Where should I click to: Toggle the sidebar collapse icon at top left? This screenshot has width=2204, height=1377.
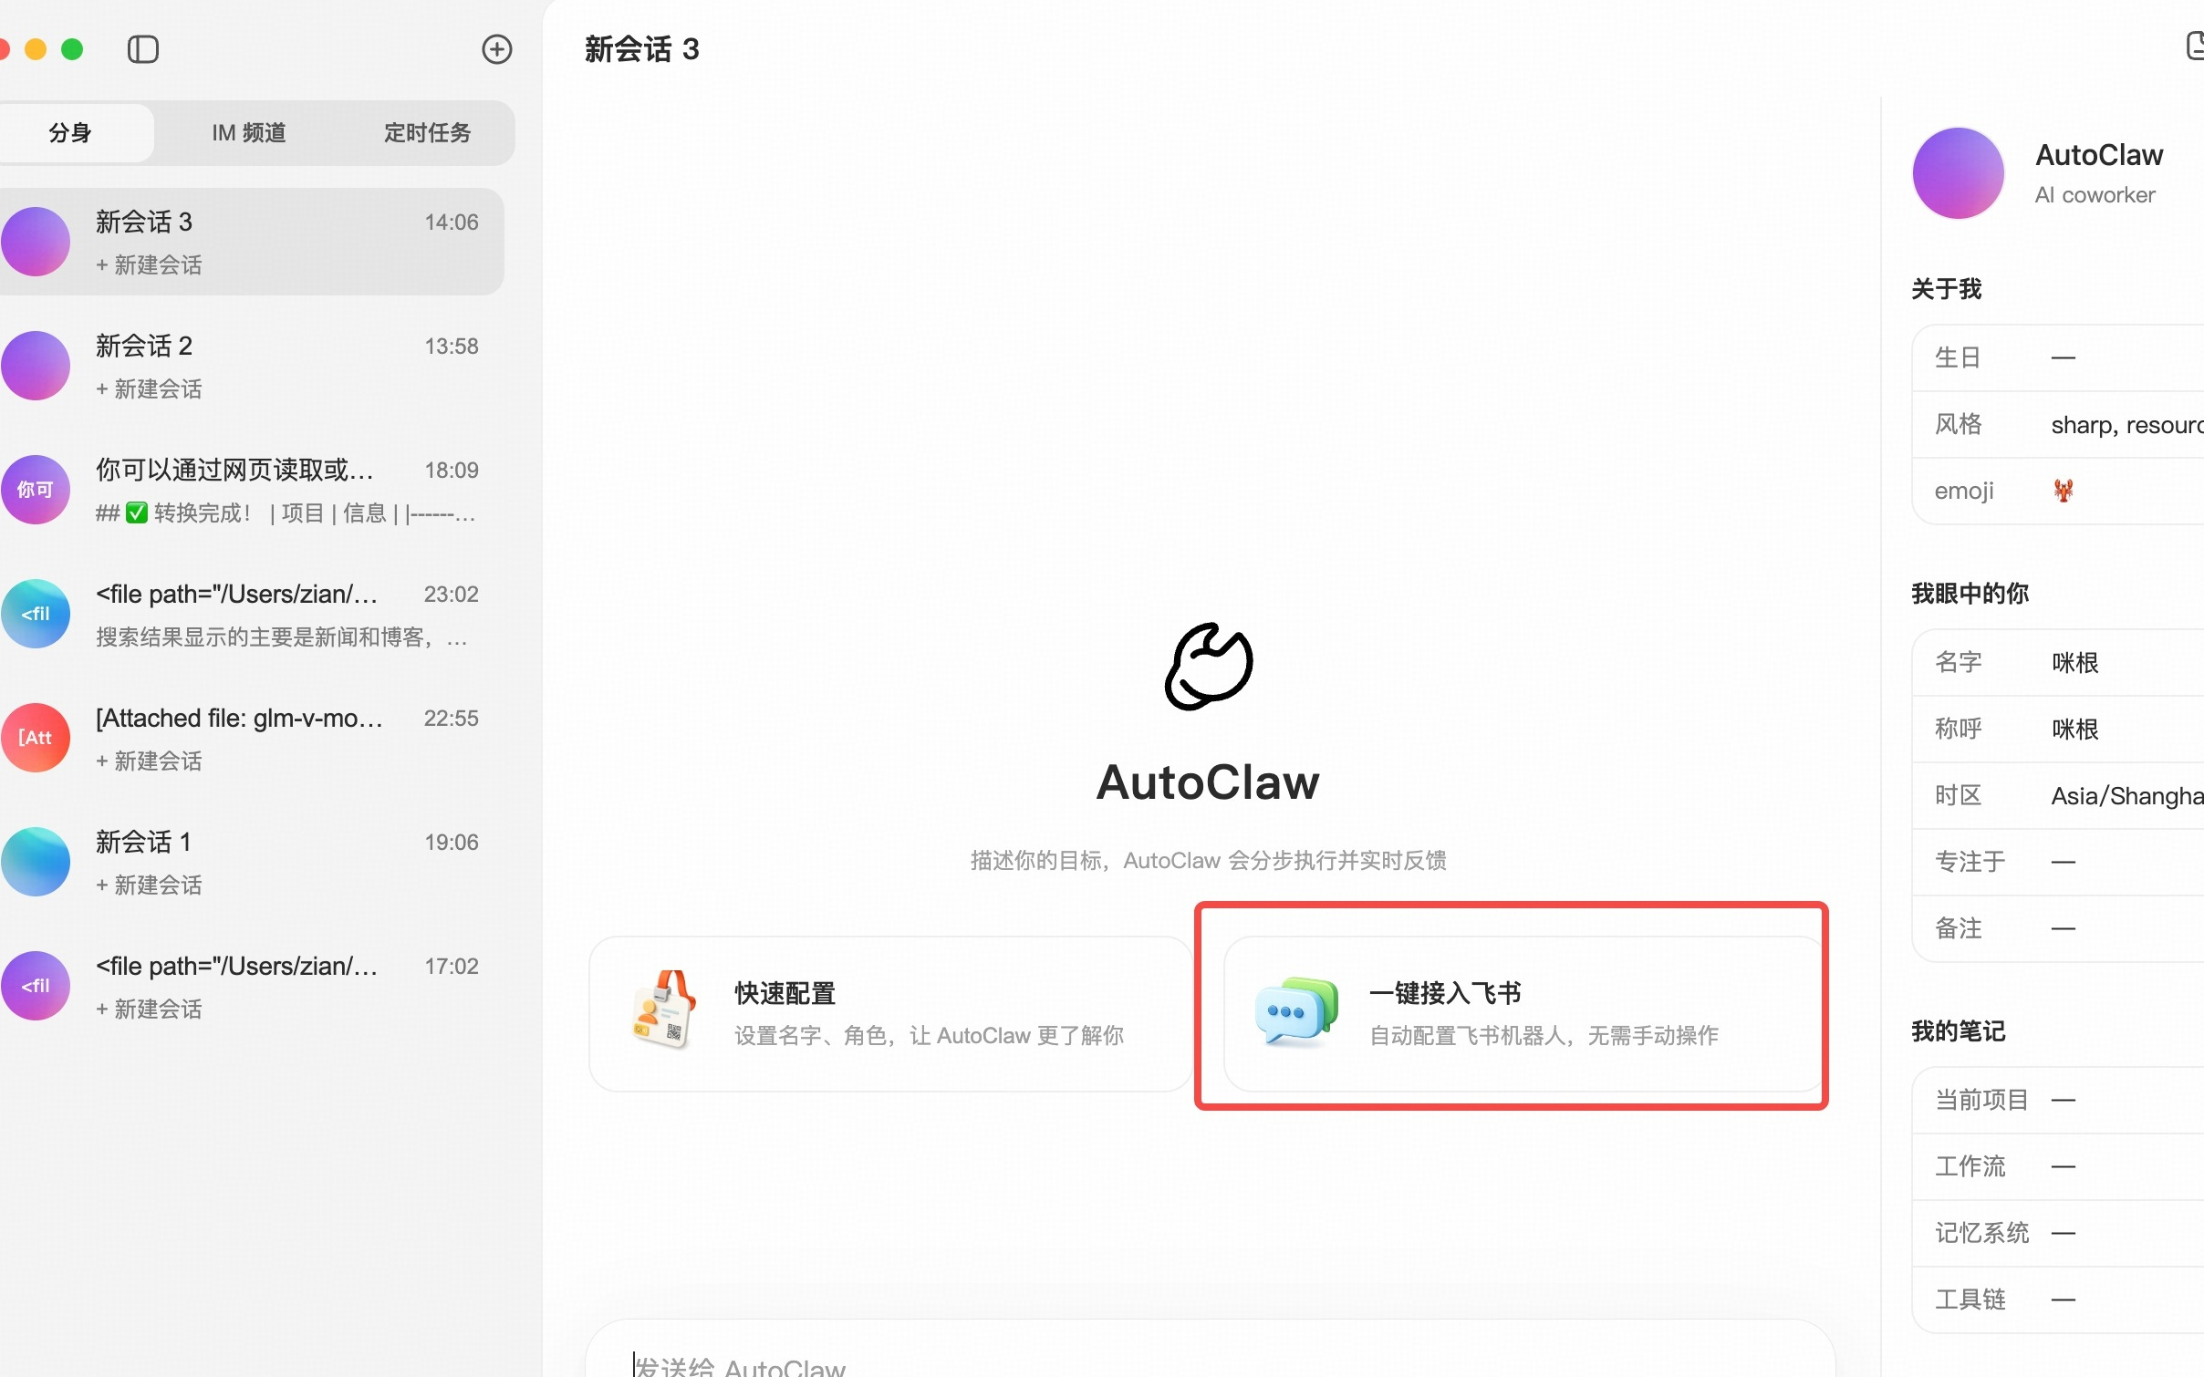point(143,49)
